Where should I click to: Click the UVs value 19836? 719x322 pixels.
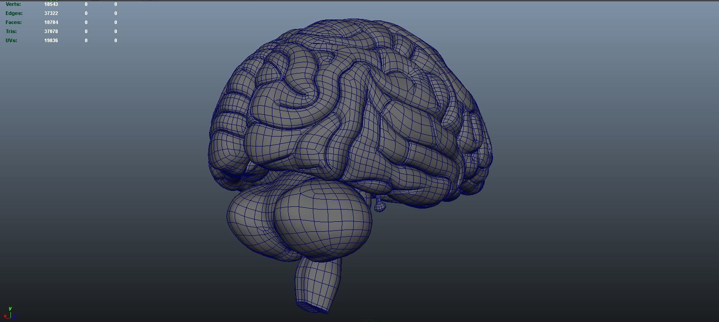coord(51,40)
